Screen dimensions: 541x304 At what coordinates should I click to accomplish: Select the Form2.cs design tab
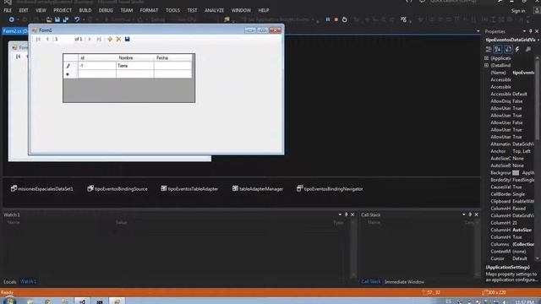click(15, 31)
